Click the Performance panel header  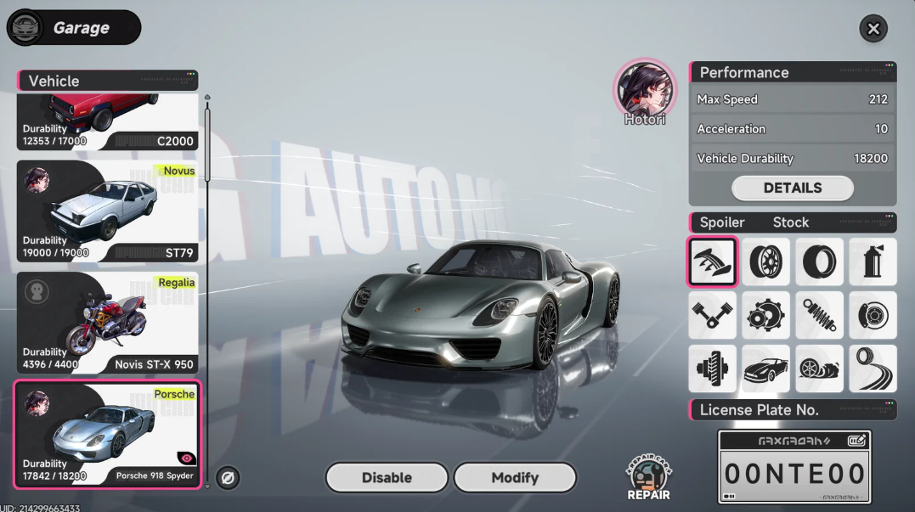pos(793,72)
